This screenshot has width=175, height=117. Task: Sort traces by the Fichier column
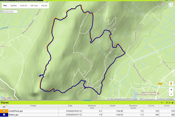tap(33, 107)
